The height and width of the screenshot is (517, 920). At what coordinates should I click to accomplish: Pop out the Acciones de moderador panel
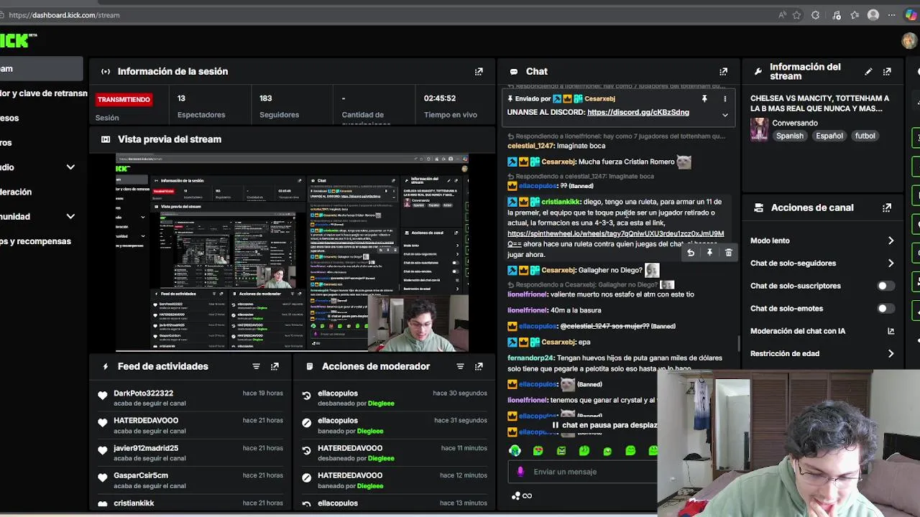[479, 366]
